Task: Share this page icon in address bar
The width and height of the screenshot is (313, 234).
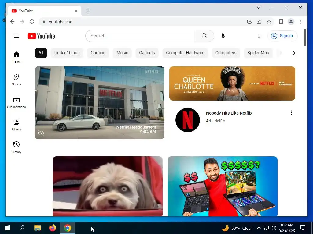Action: tap(259, 22)
